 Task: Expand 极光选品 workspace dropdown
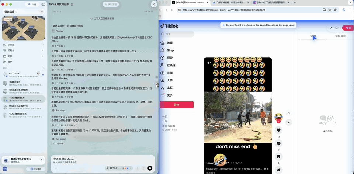click(11, 11)
